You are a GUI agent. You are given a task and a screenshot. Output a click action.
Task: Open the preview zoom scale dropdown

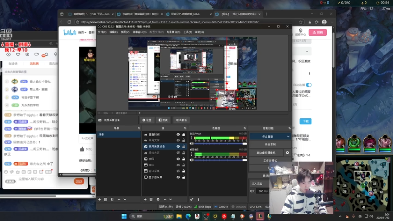pyautogui.click(x=140, y=113)
